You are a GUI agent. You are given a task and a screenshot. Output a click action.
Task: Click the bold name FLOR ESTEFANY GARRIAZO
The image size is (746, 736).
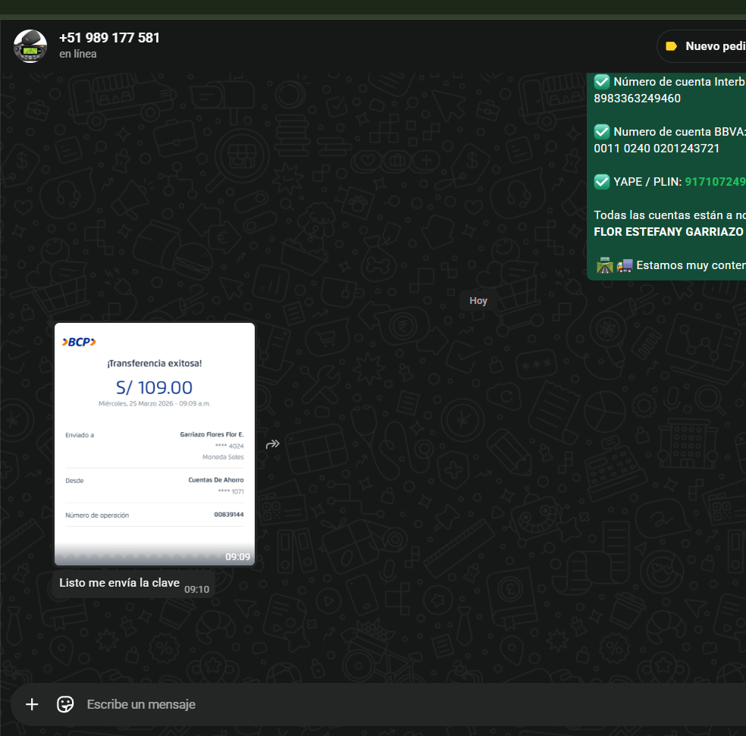[669, 232]
